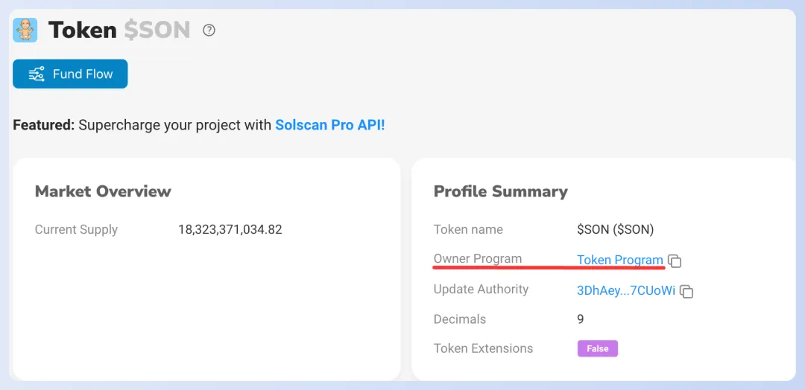
Task: Click the Market Overview heading
Action: (x=103, y=192)
